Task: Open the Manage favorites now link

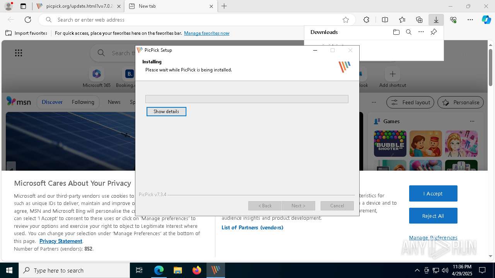Action: tap(207, 33)
